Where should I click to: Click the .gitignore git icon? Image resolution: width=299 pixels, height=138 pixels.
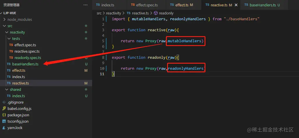tap(4, 102)
